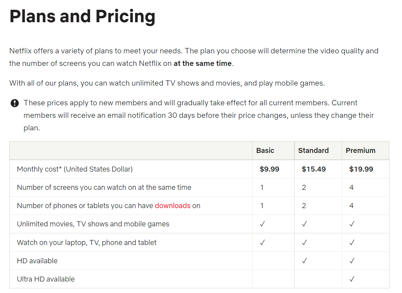
Task: Open the red downloads link
Action: [172, 206]
